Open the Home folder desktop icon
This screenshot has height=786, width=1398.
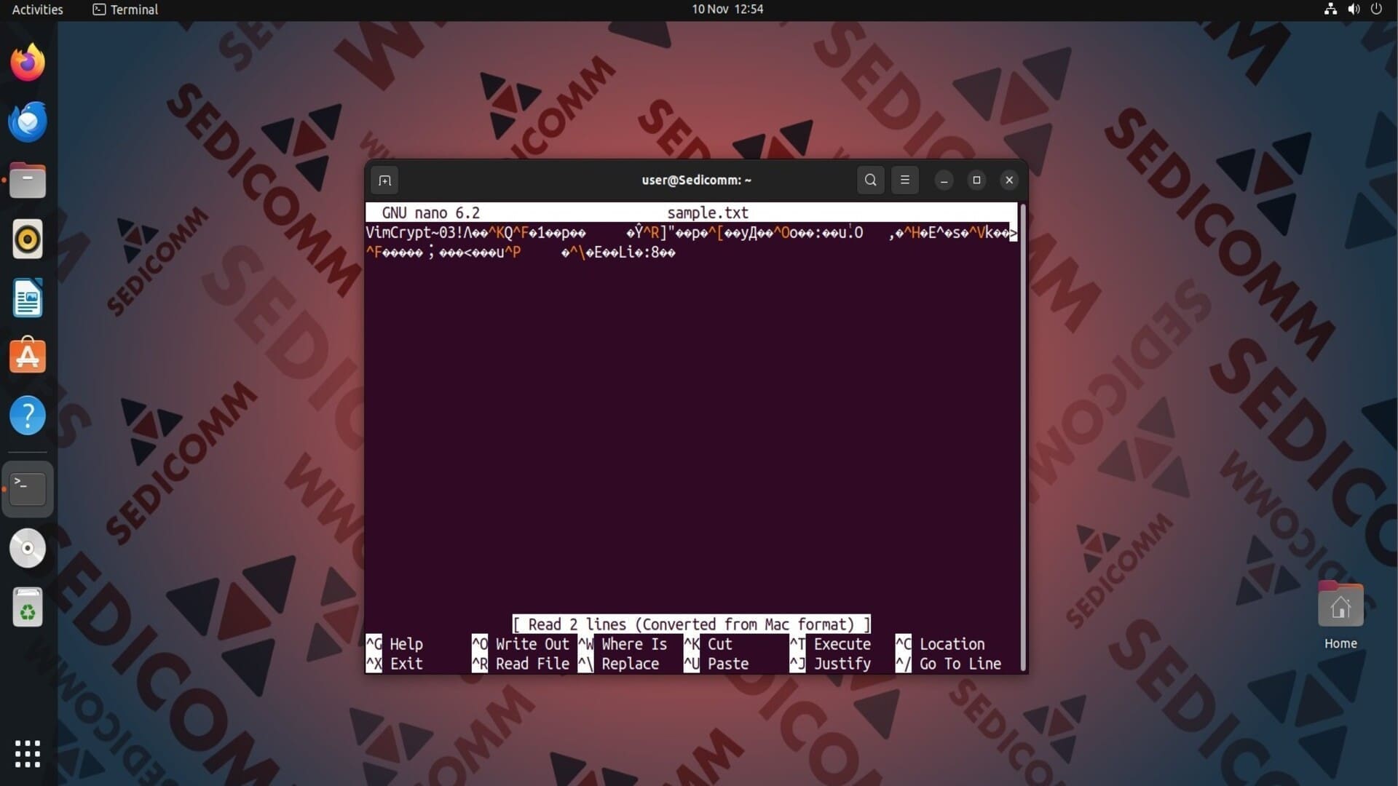tap(1340, 616)
